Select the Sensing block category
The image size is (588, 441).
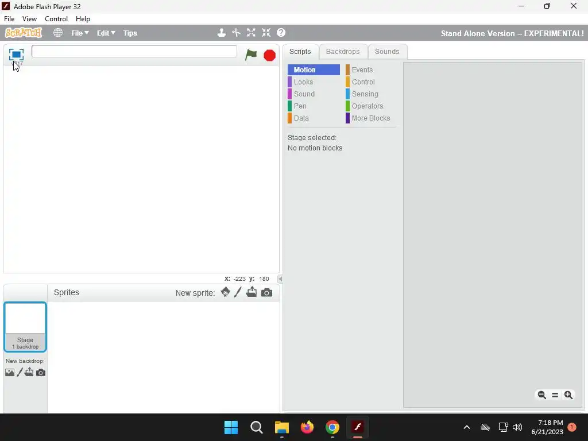point(370,94)
